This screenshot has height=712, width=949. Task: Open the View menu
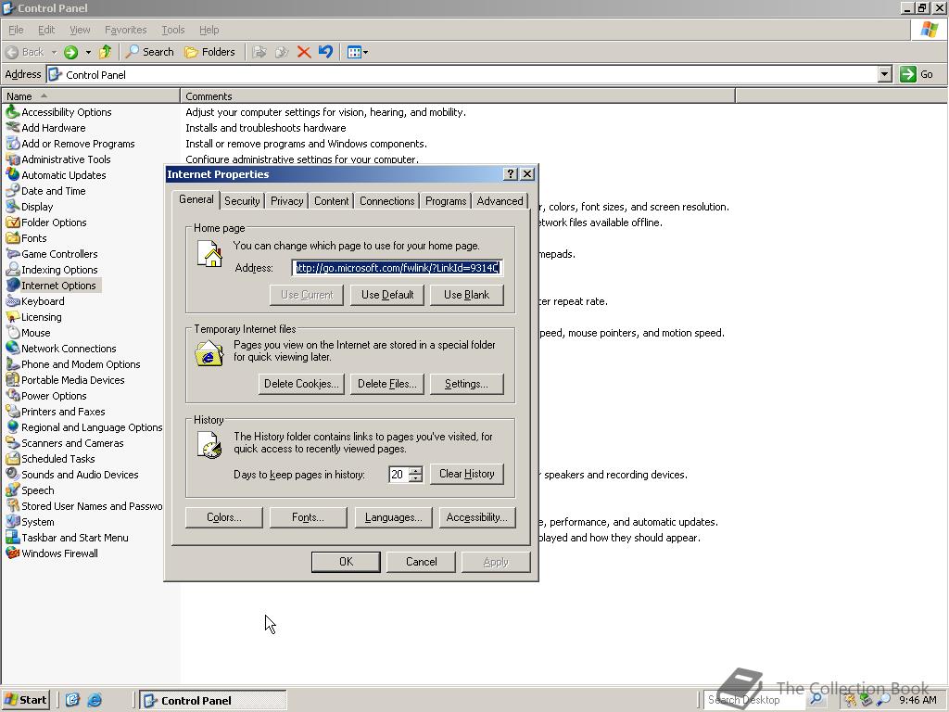tap(80, 30)
